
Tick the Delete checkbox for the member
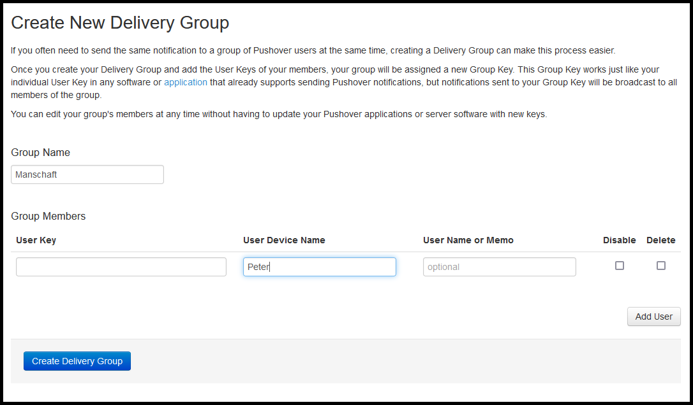(x=661, y=266)
